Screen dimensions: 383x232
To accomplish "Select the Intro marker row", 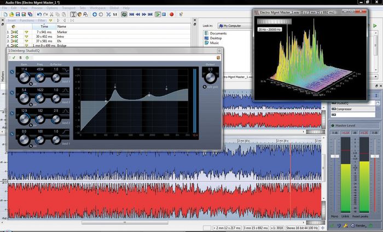I will (x=98, y=37).
